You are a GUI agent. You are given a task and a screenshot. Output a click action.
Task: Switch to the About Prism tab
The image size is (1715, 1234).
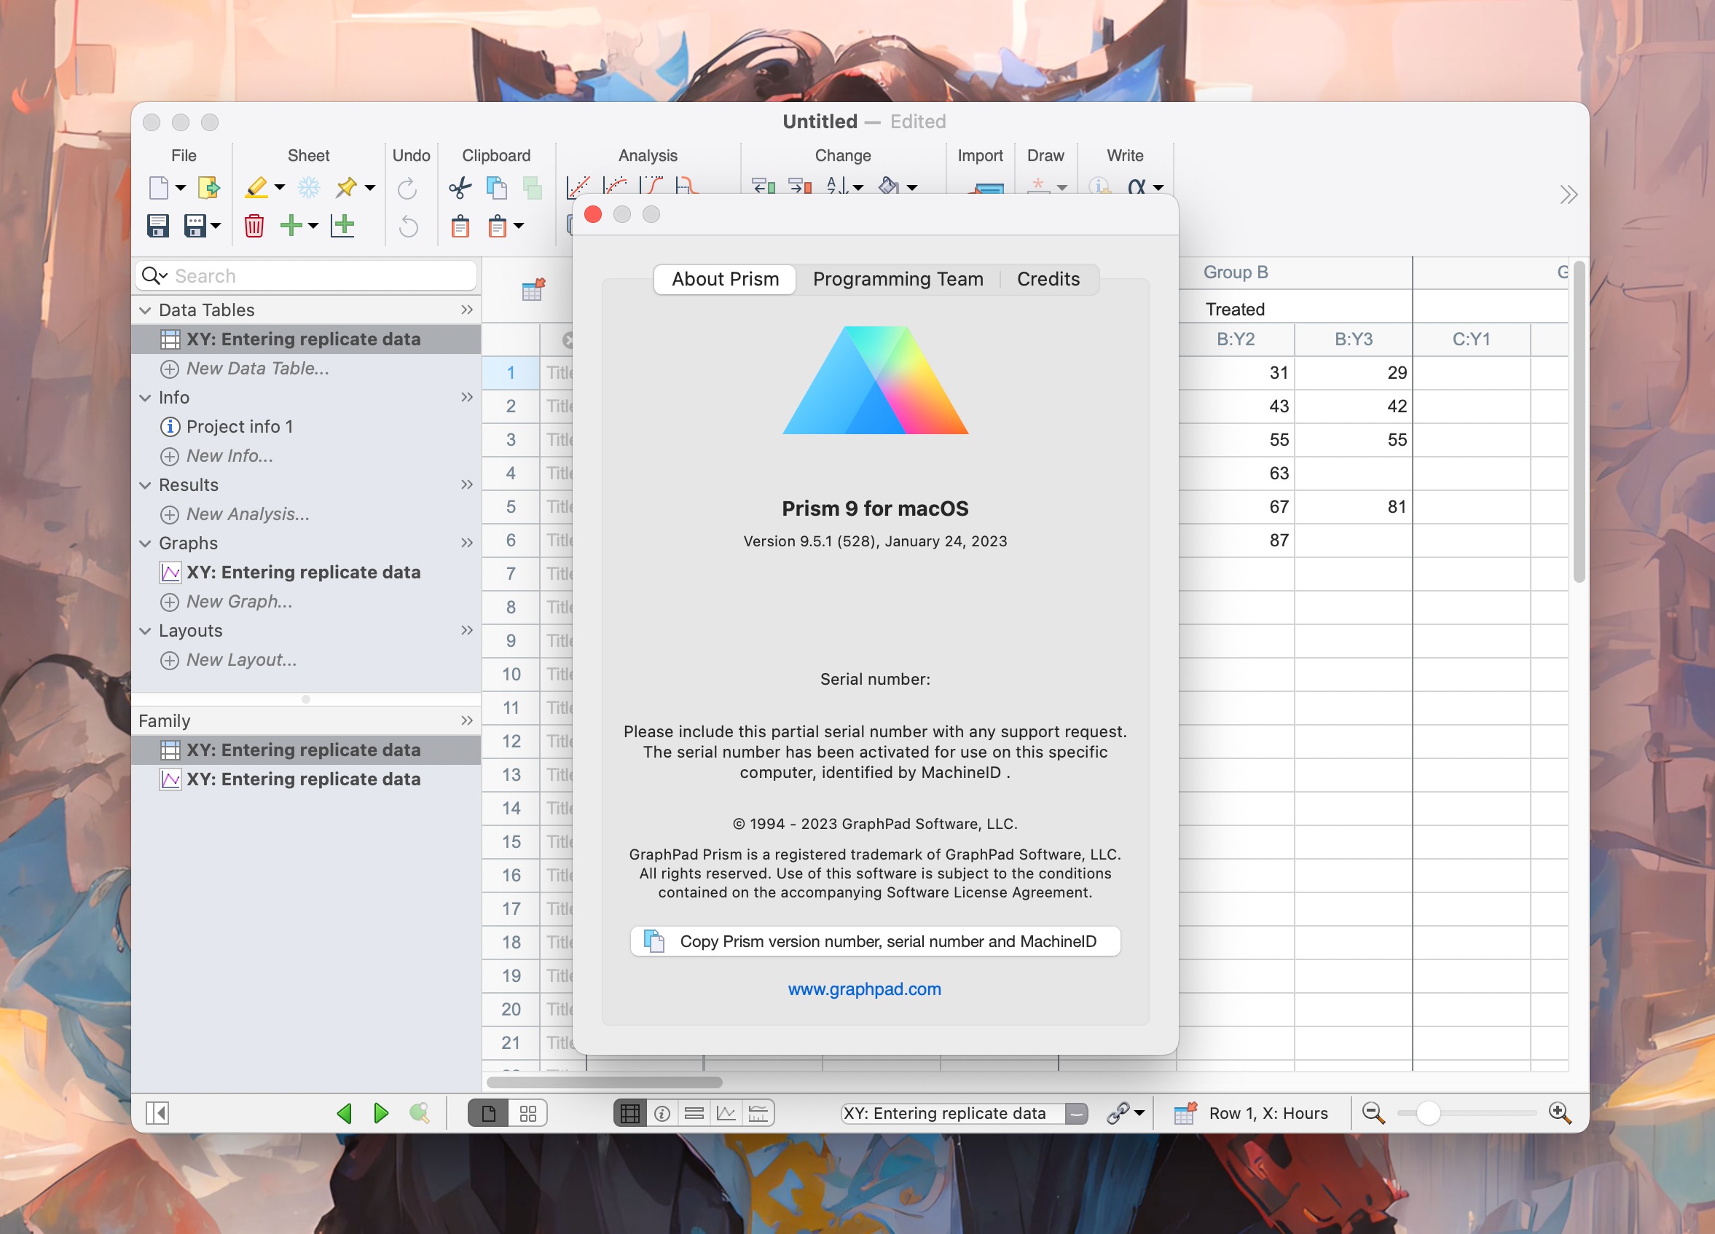[x=725, y=279]
